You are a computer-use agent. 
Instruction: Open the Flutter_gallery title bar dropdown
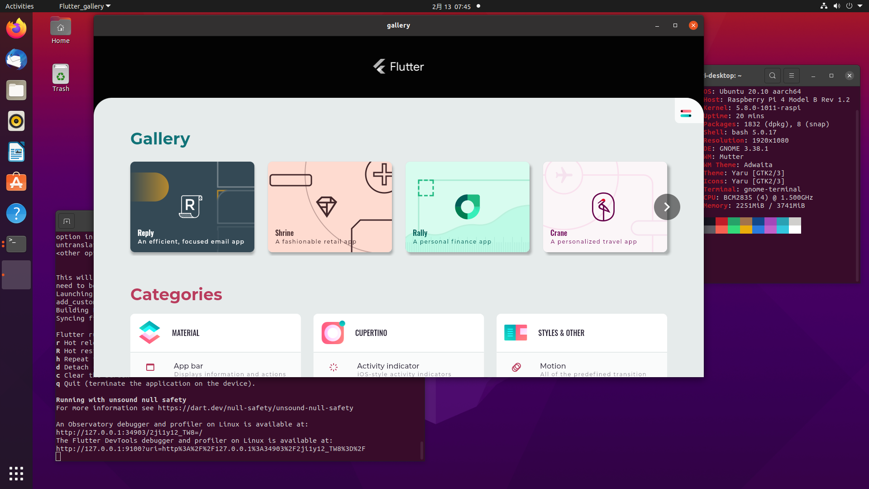pyautogui.click(x=84, y=6)
